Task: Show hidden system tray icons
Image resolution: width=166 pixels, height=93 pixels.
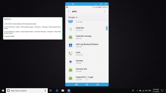Action: pos(137,91)
